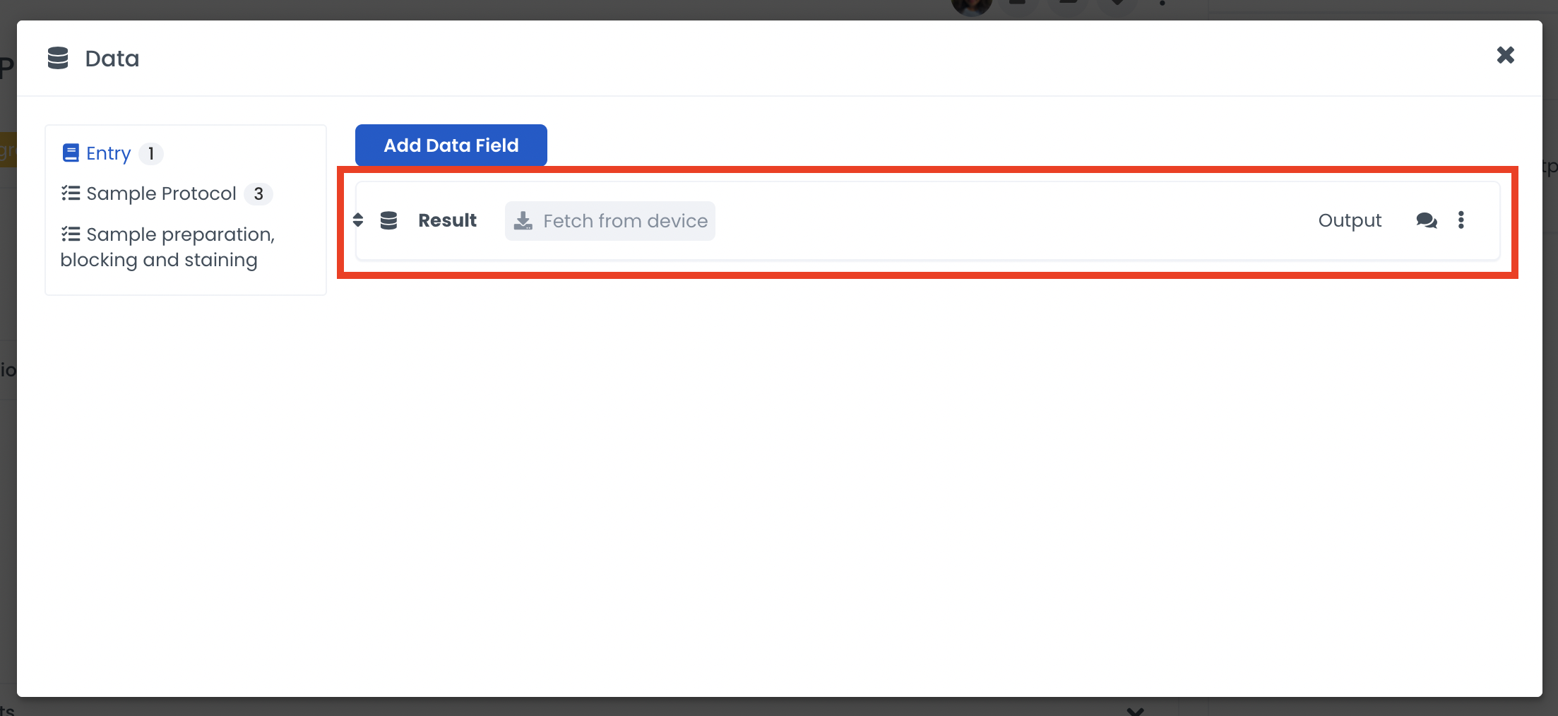
Task: Click the database icon in the Result row
Action: click(x=388, y=220)
